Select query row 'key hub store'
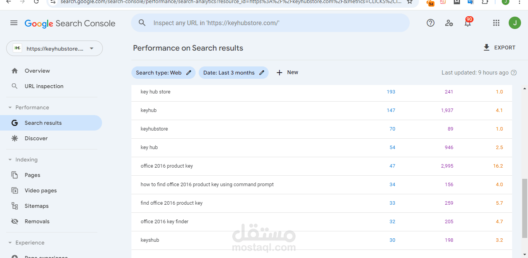This screenshot has width=528, height=258. click(x=322, y=92)
